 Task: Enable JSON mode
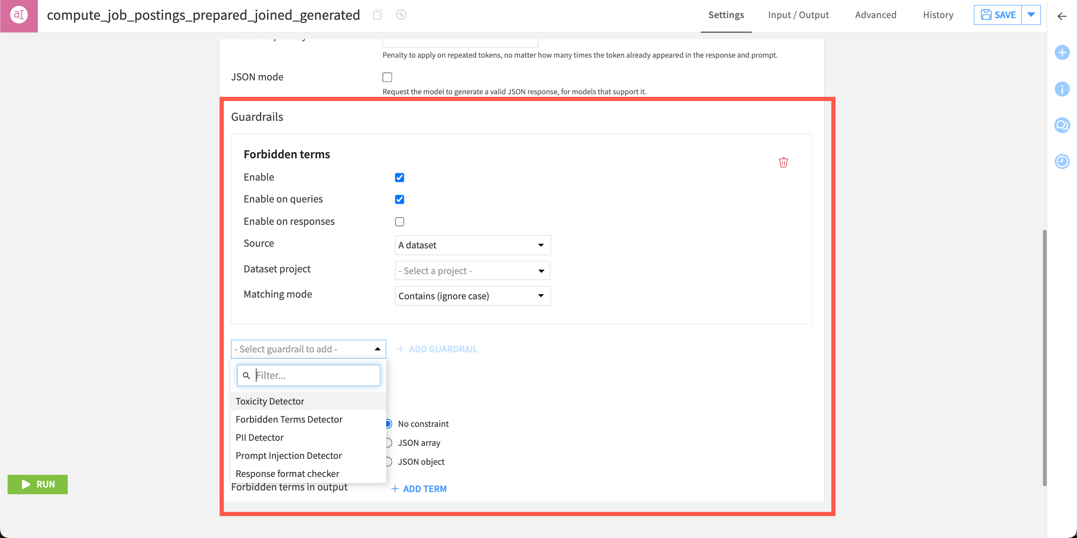pyautogui.click(x=387, y=77)
